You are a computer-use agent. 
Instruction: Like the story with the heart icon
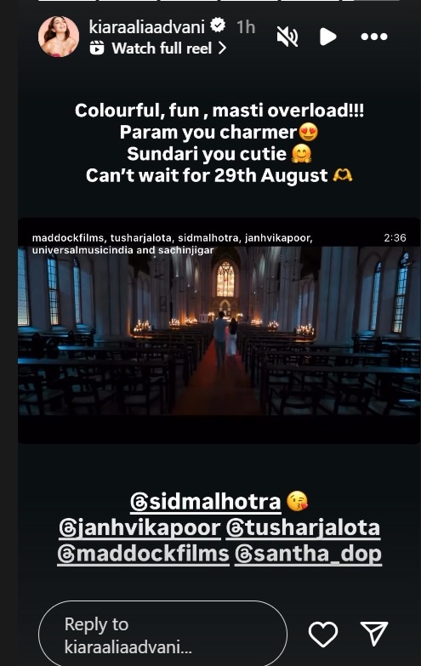[x=323, y=635]
